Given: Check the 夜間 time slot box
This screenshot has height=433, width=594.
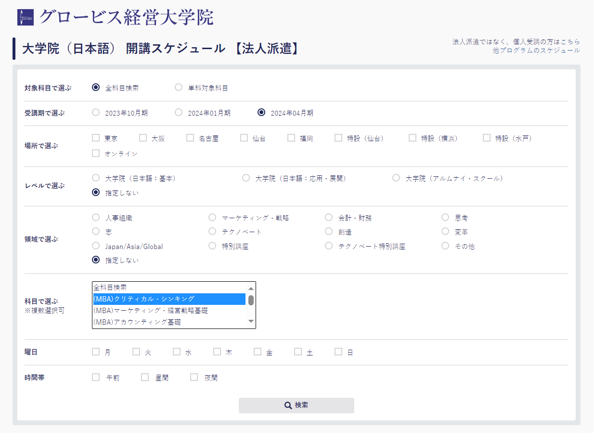Looking at the screenshot, I should pos(194,377).
